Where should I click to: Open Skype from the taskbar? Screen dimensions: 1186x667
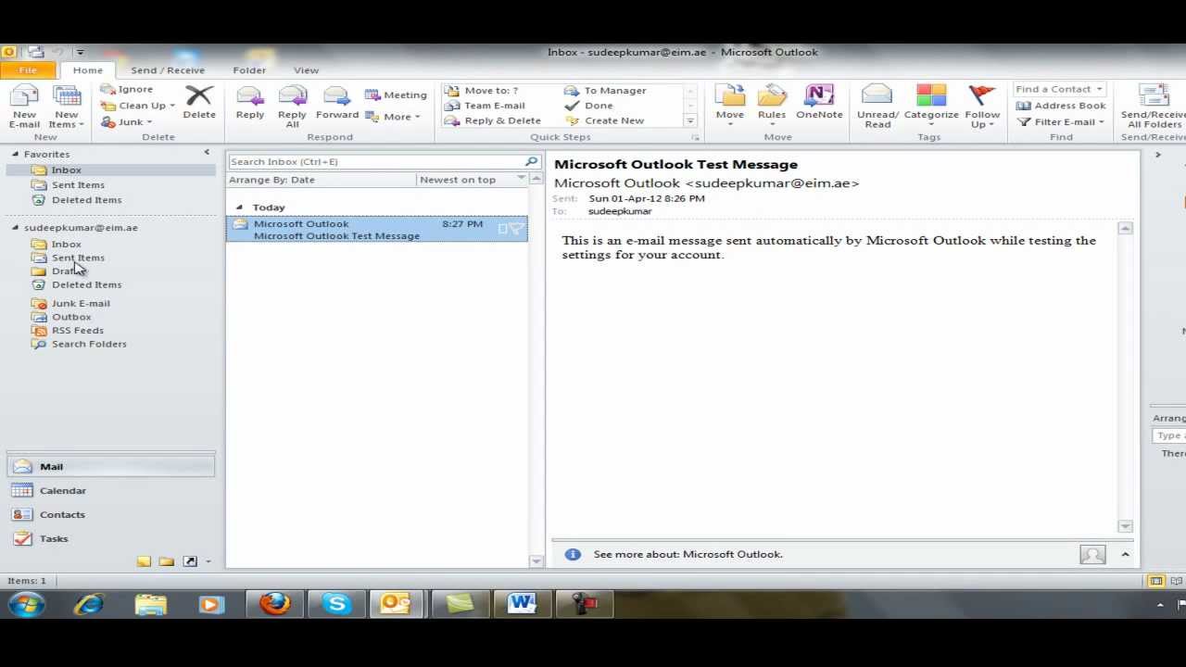336,605
